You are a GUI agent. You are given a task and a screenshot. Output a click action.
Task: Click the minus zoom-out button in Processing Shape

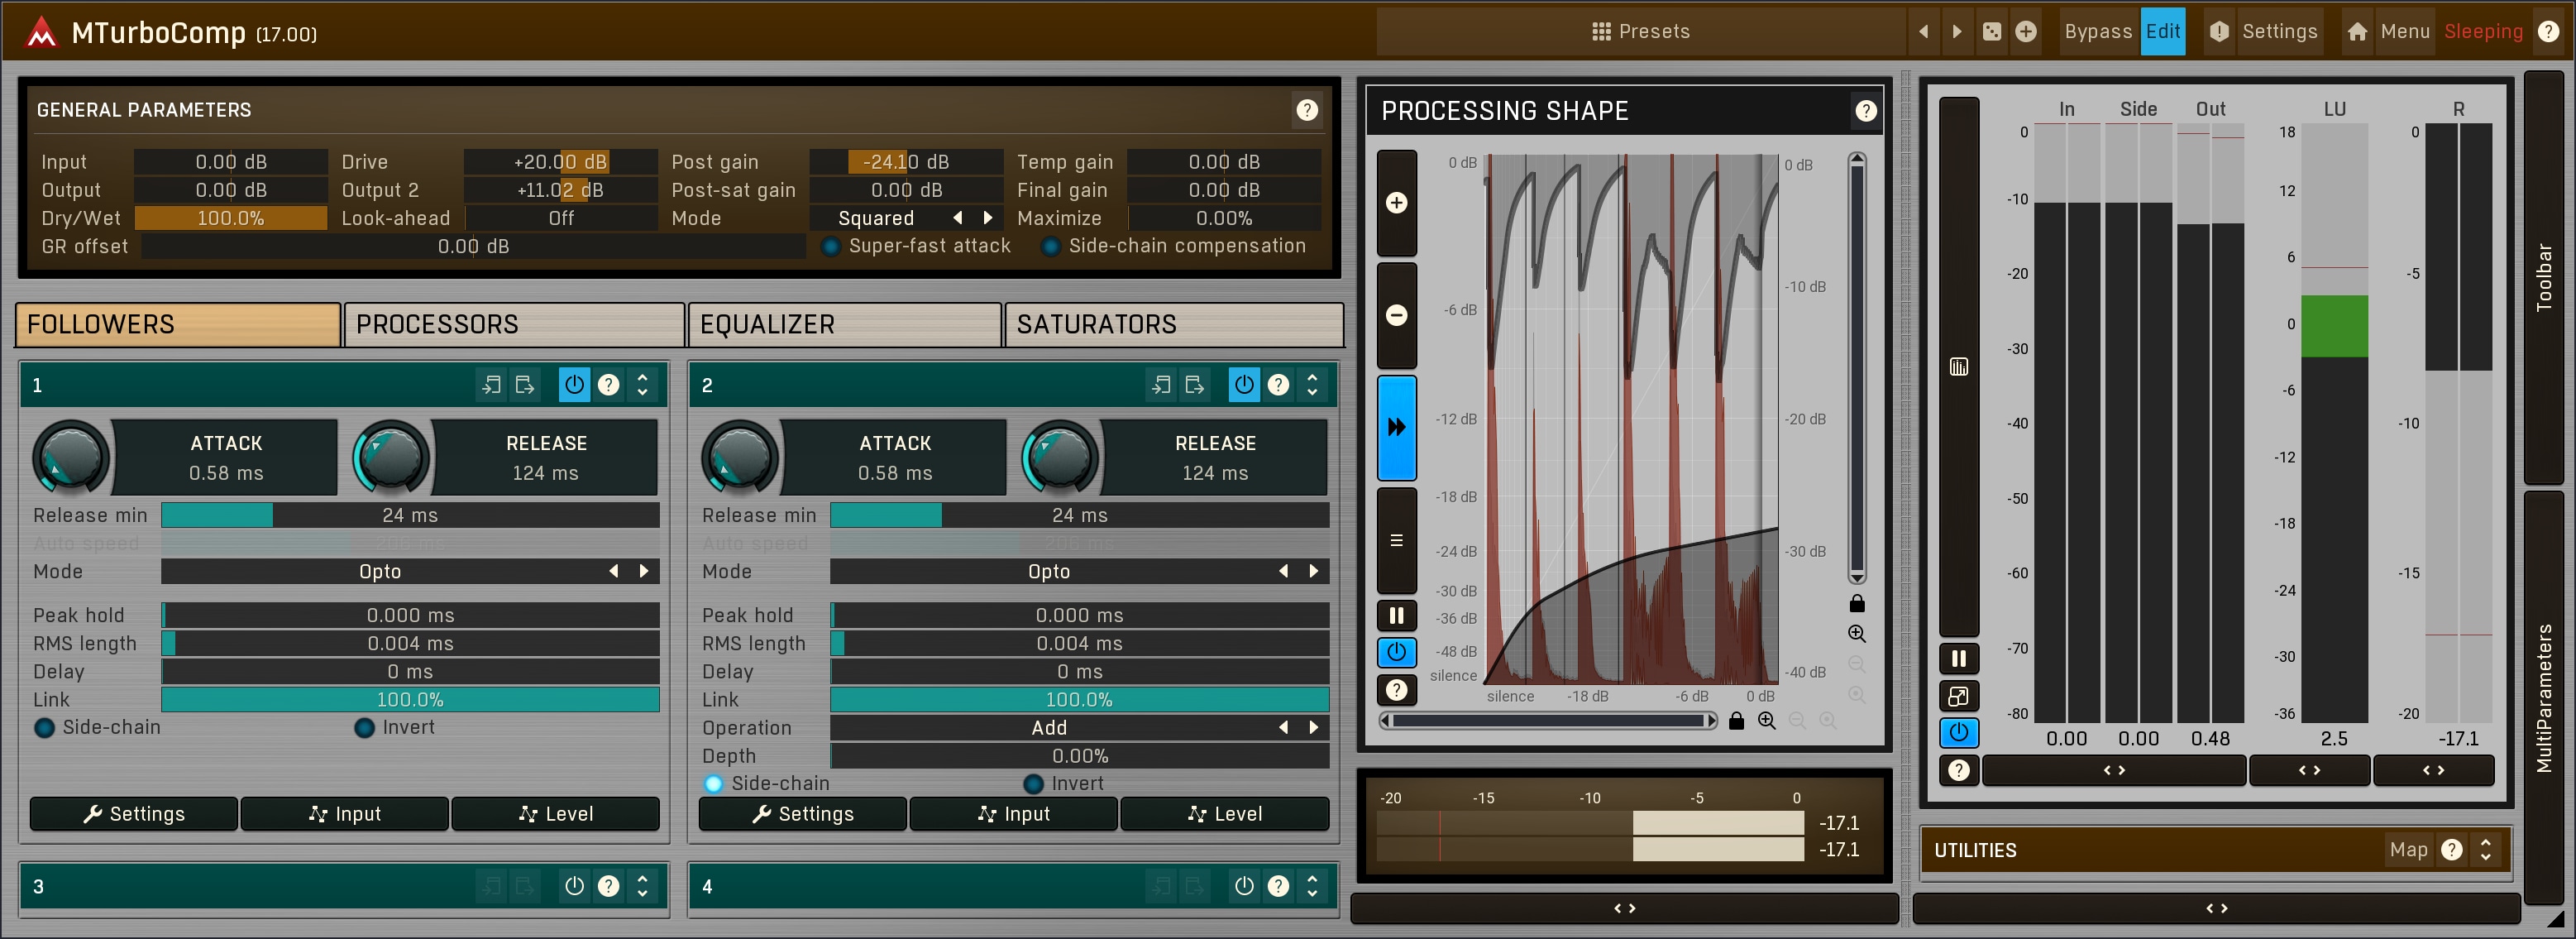(x=1396, y=316)
